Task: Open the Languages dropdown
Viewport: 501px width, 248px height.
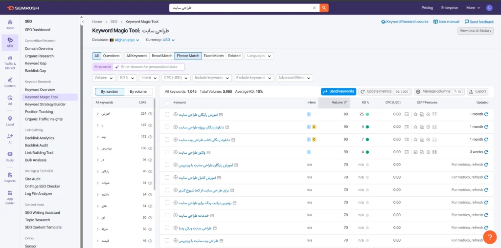Action: pyautogui.click(x=259, y=56)
